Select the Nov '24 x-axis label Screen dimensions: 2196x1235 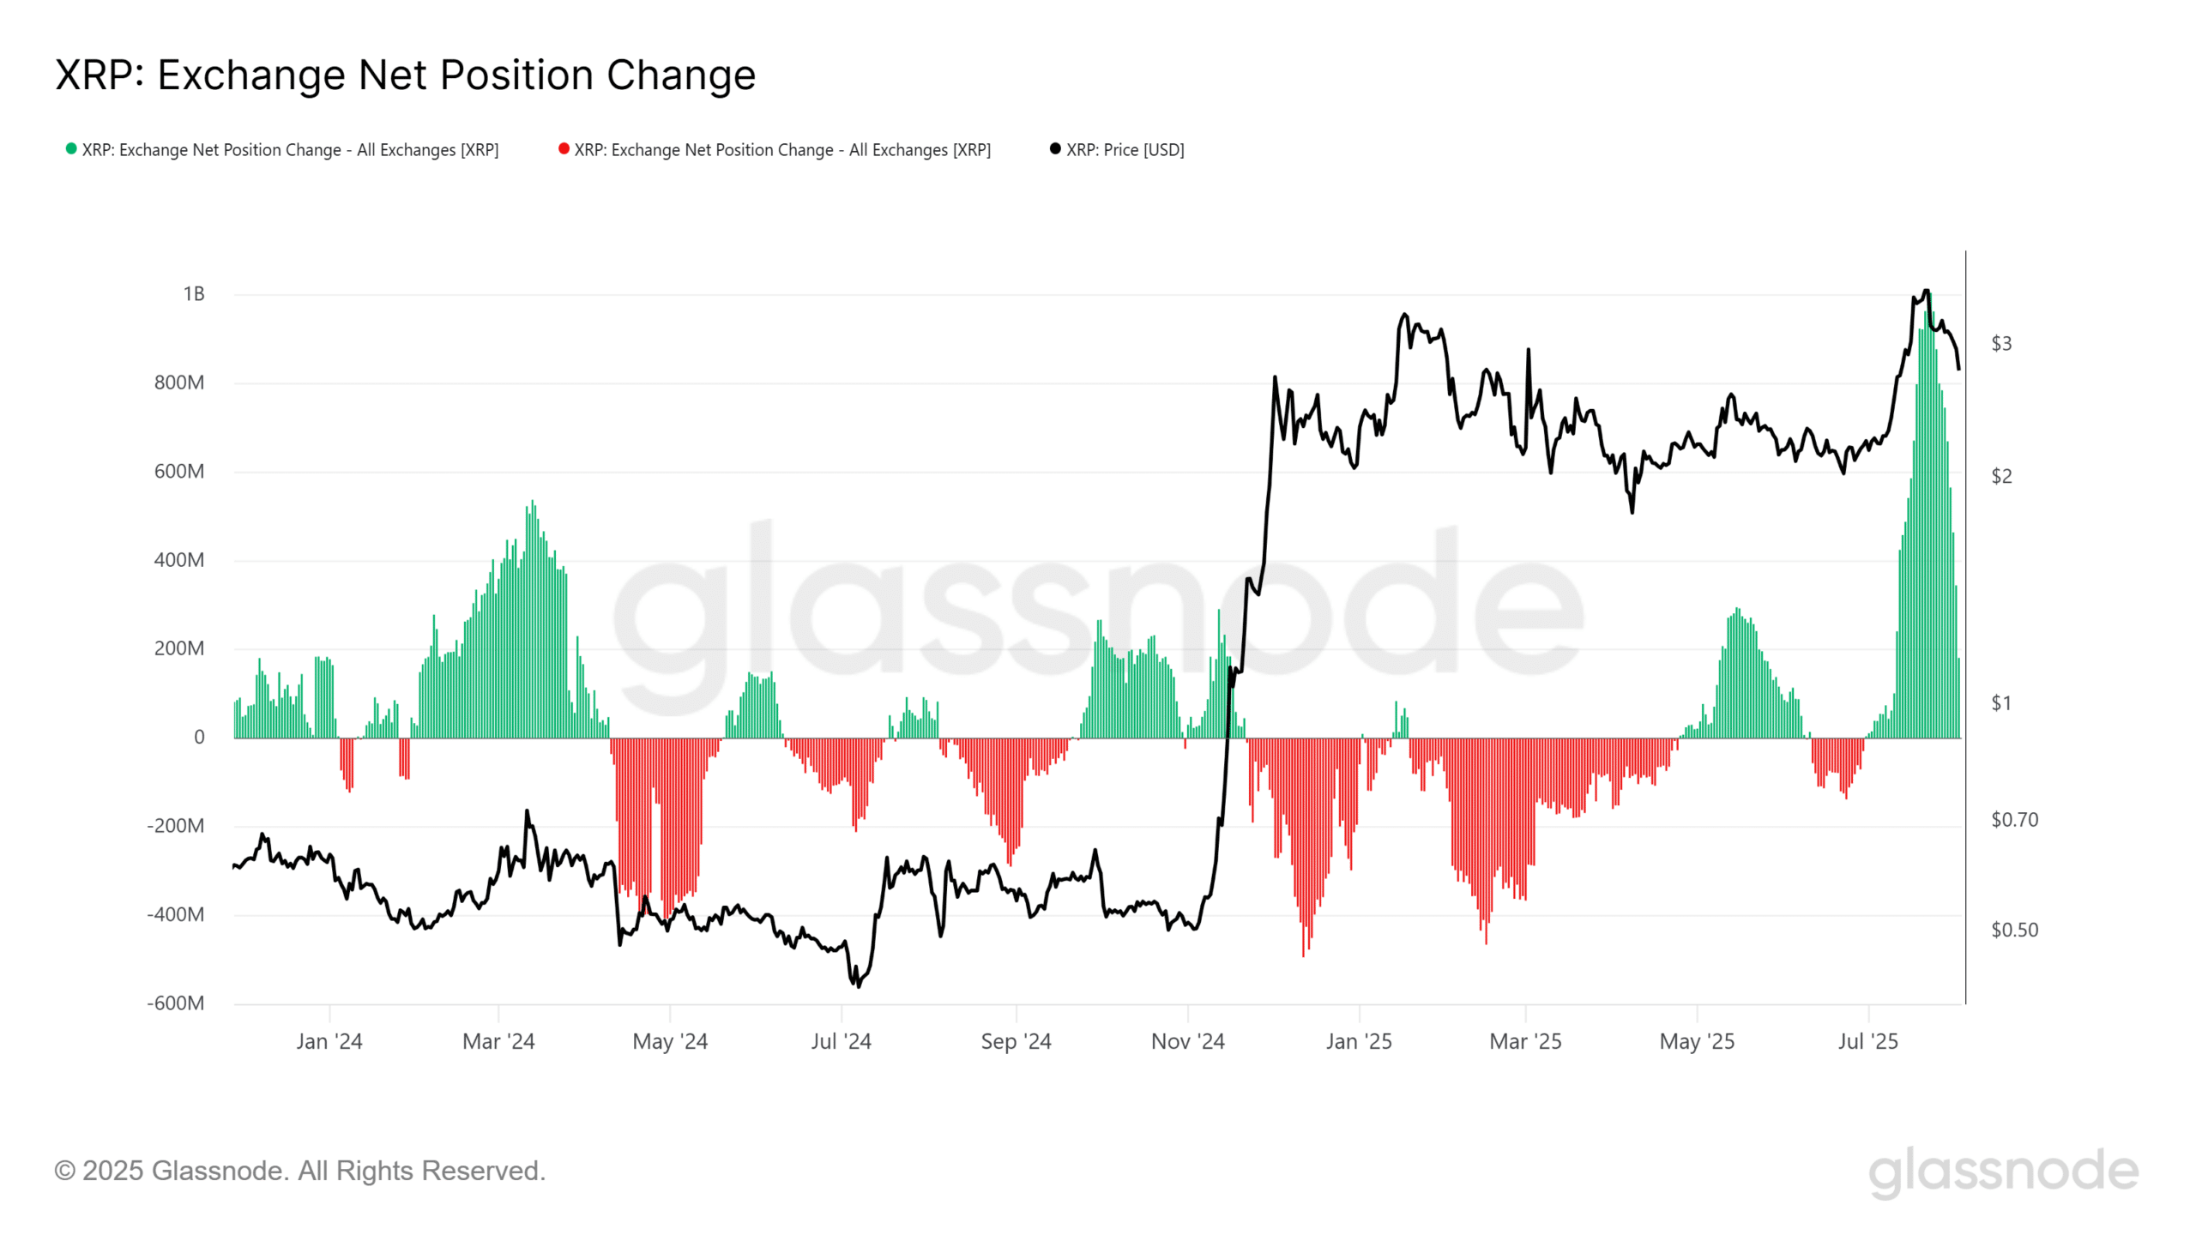click(x=1187, y=1041)
